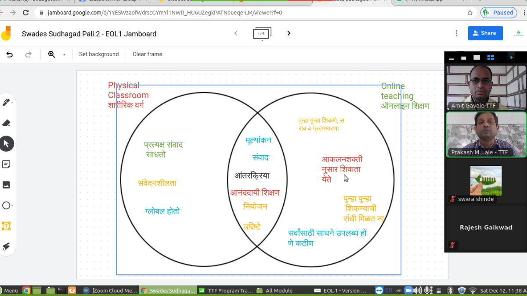Viewport: 527px width, 296px height.
Task: Click the Add image tool
Action: pos(6,185)
